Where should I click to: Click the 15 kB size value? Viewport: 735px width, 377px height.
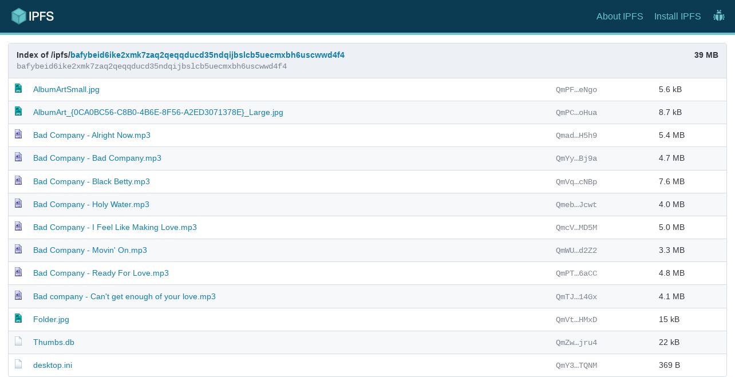[669, 319]
